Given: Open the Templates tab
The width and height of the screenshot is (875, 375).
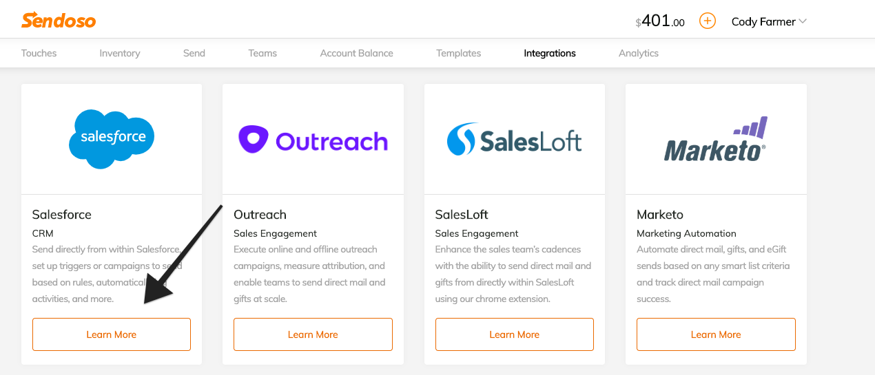Looking at the screenshot, I should coord(458,53).
